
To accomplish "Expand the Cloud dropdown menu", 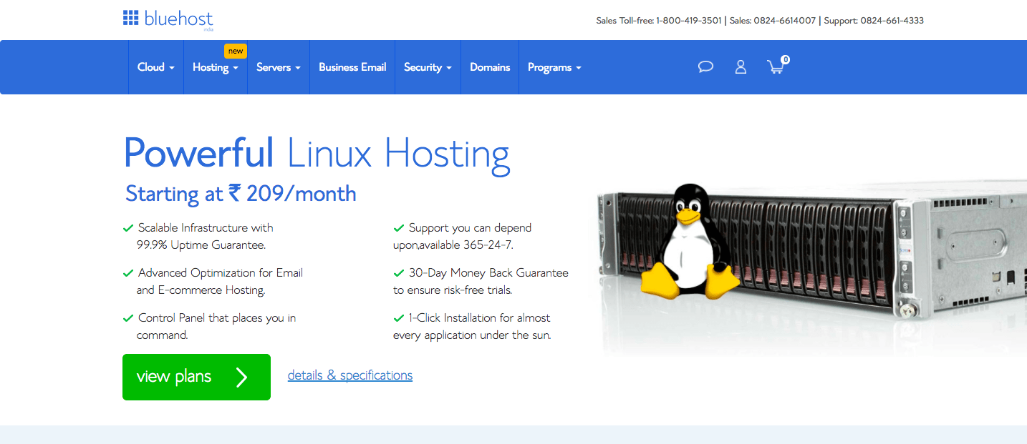I will [156, 67].
